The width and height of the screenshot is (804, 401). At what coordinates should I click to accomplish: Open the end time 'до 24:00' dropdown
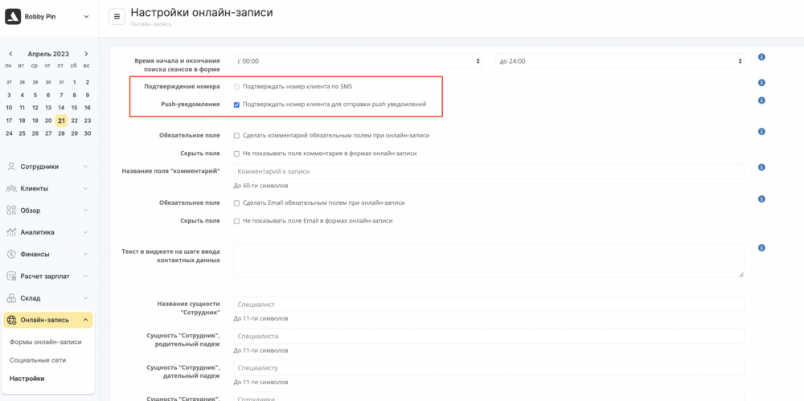619,61
